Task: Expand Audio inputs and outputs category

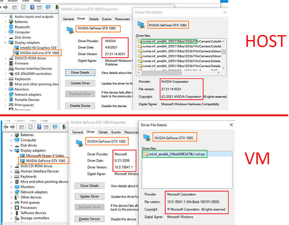Action: click(x=5, y=17)
